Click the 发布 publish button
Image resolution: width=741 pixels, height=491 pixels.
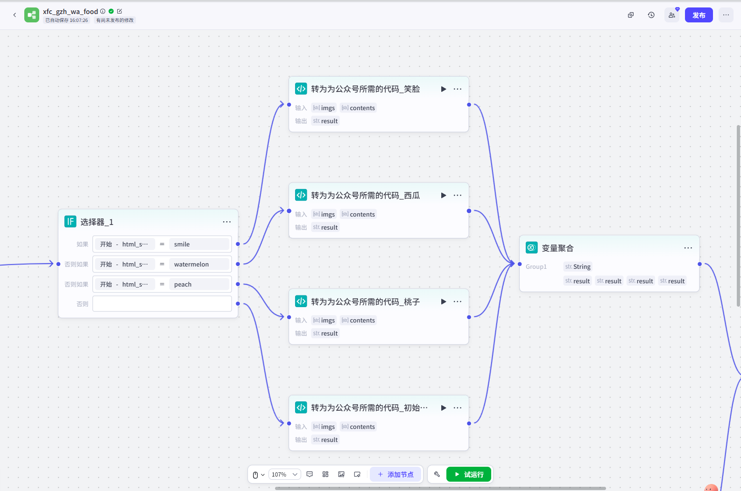[699, 15]
